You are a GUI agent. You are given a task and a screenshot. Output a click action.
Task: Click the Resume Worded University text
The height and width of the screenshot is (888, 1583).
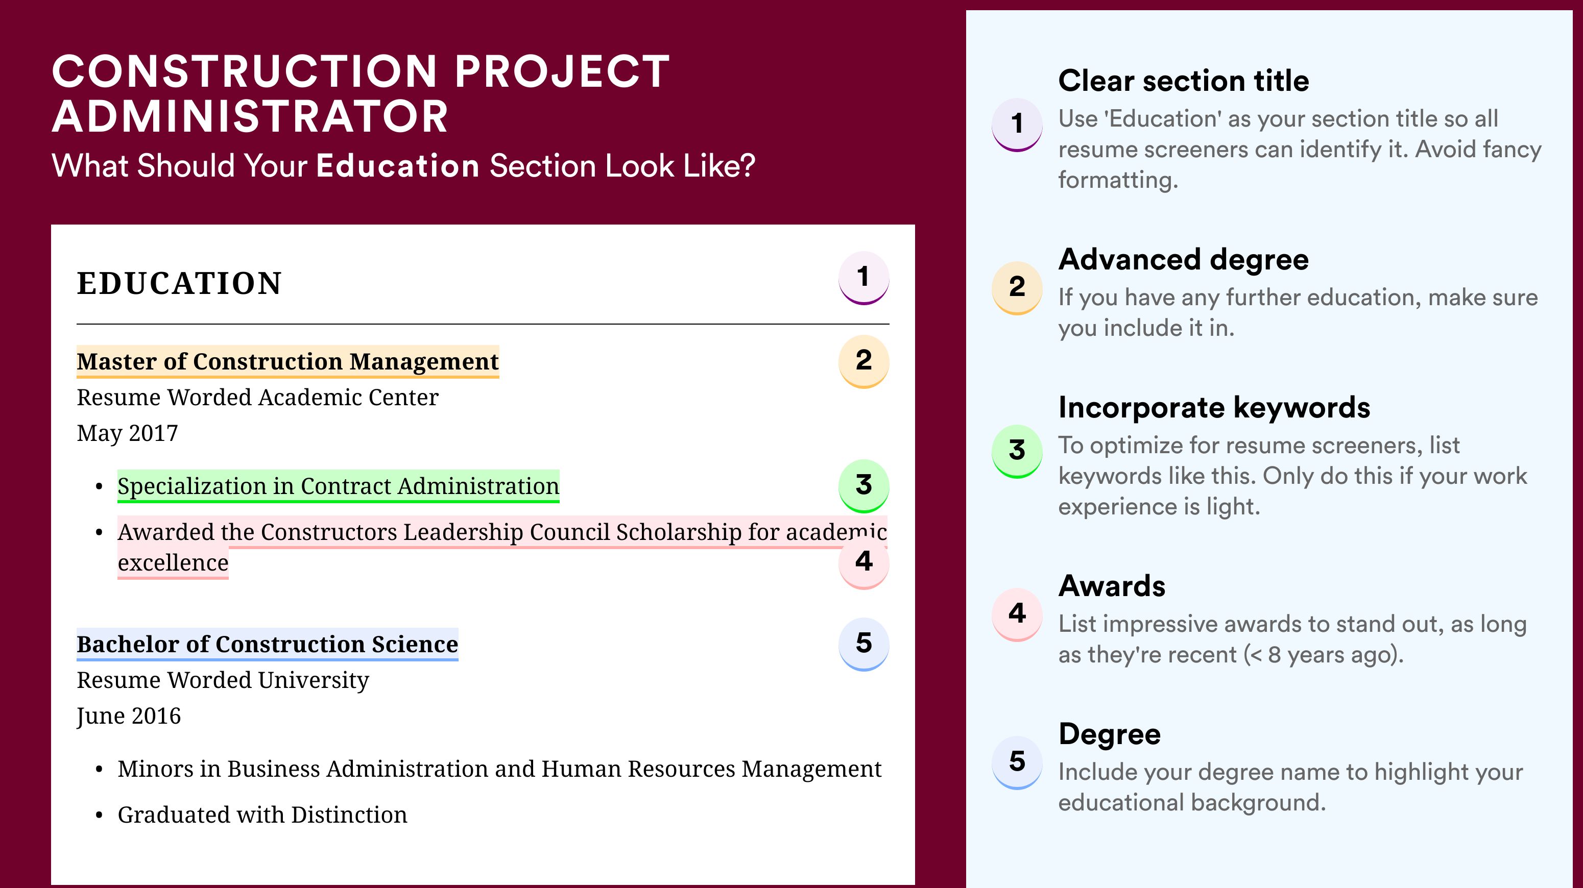pos(223,680)
